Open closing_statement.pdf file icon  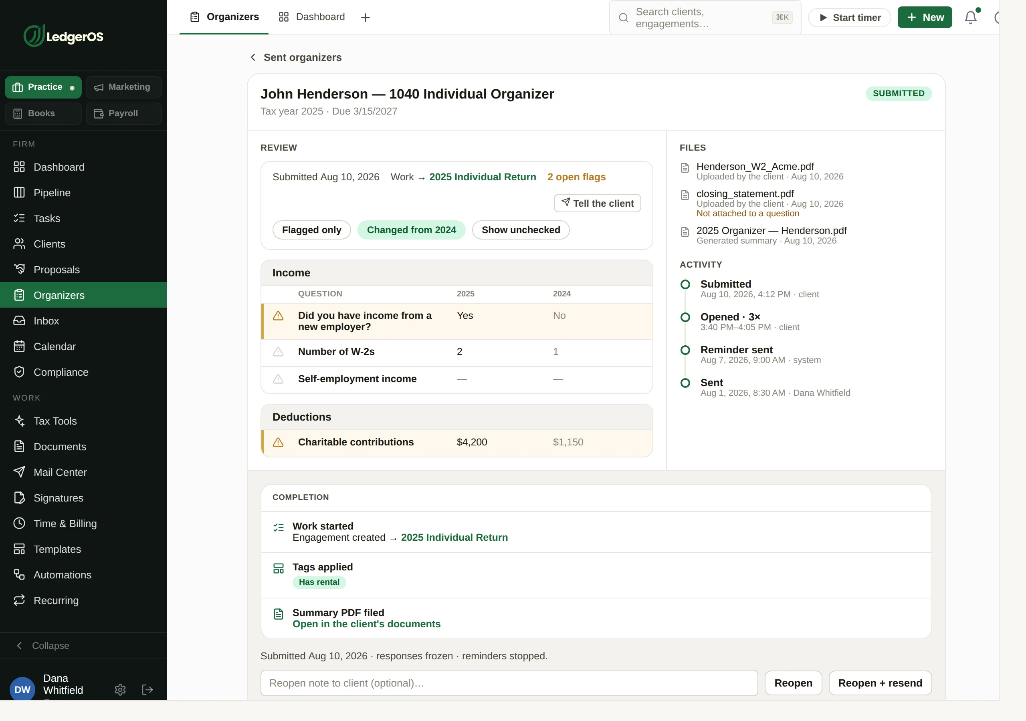(685, 195)
